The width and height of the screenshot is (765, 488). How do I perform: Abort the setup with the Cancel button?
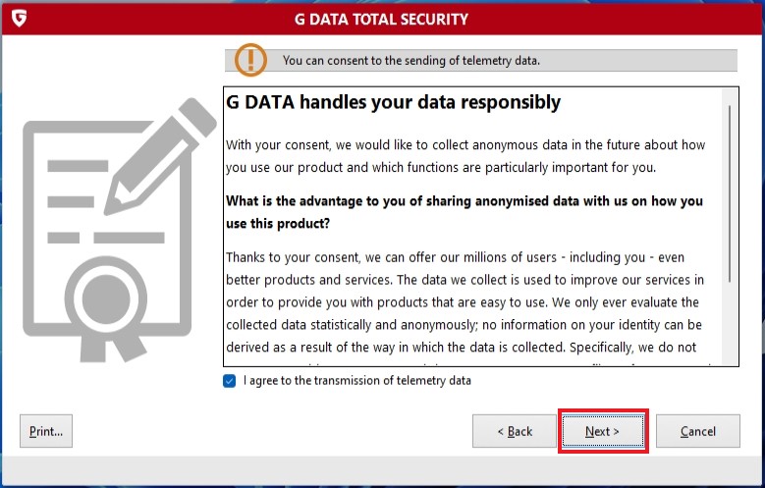tap(697, 431)
